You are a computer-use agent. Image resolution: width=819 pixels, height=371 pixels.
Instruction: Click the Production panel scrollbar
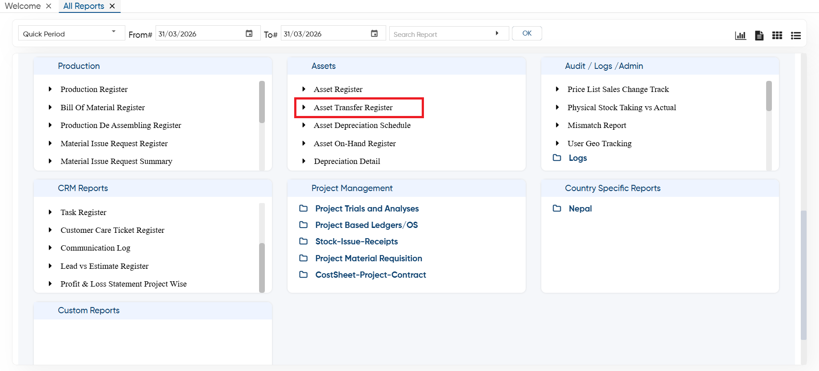(262, 102)
